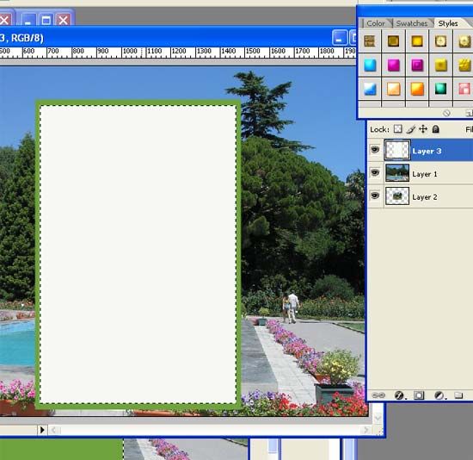
Task: Apply the gold crosshair circle style
Action: [440, 41]
